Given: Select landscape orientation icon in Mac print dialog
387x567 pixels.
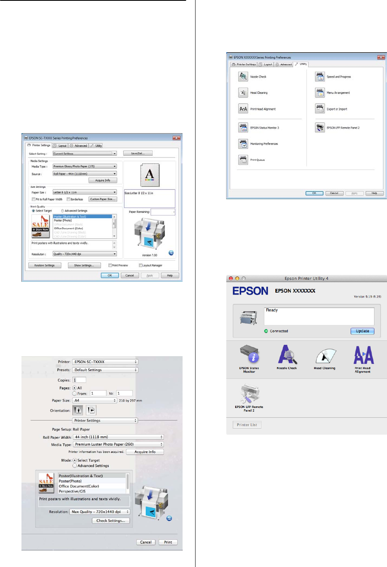Looking at the screenshot, I should click(91, 410).
